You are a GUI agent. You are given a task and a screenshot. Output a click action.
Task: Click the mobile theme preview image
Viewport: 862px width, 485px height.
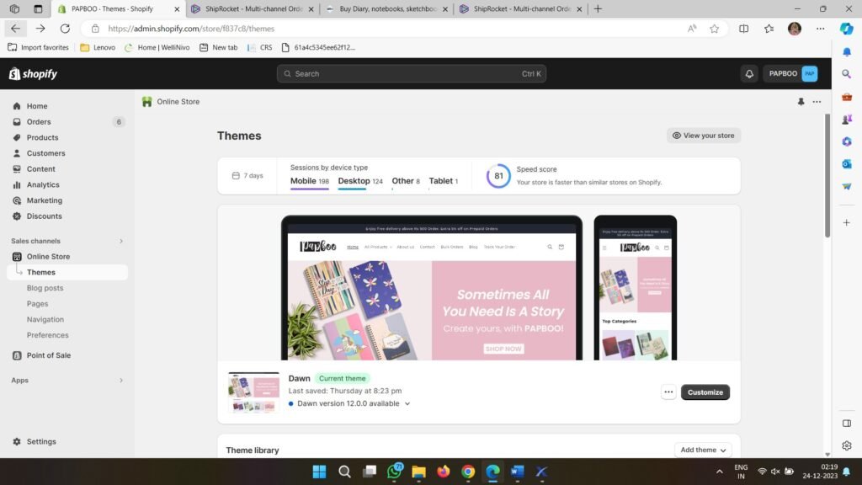[x=636, y=288]
